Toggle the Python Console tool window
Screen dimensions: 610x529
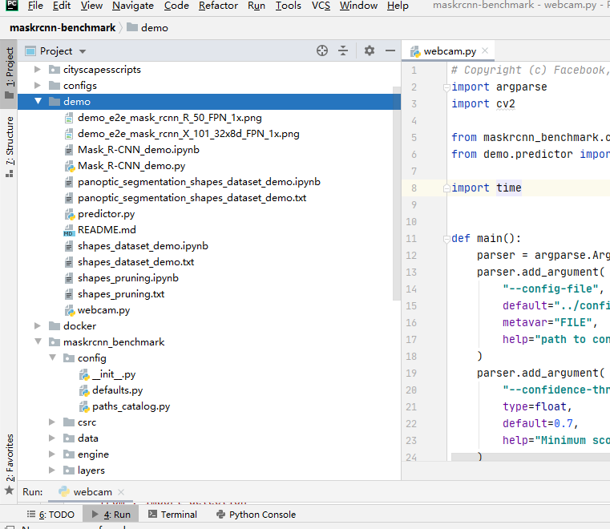tap(256, 515)
